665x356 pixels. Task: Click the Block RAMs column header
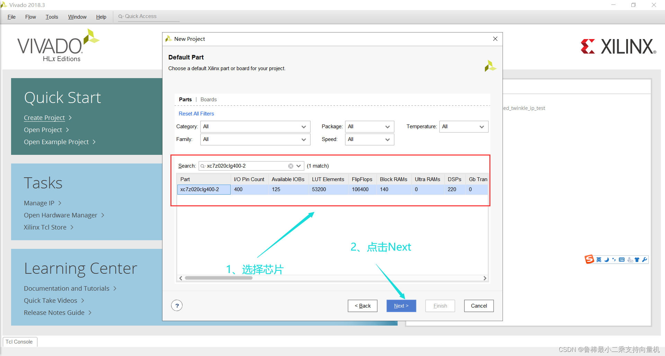click(393, 179)
